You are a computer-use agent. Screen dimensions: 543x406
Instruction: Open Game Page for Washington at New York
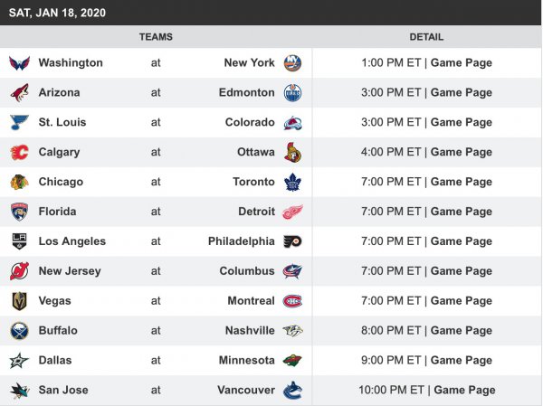(461, 63)
